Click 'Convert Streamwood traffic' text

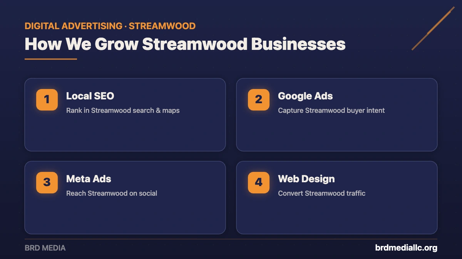tap(322, 193)
